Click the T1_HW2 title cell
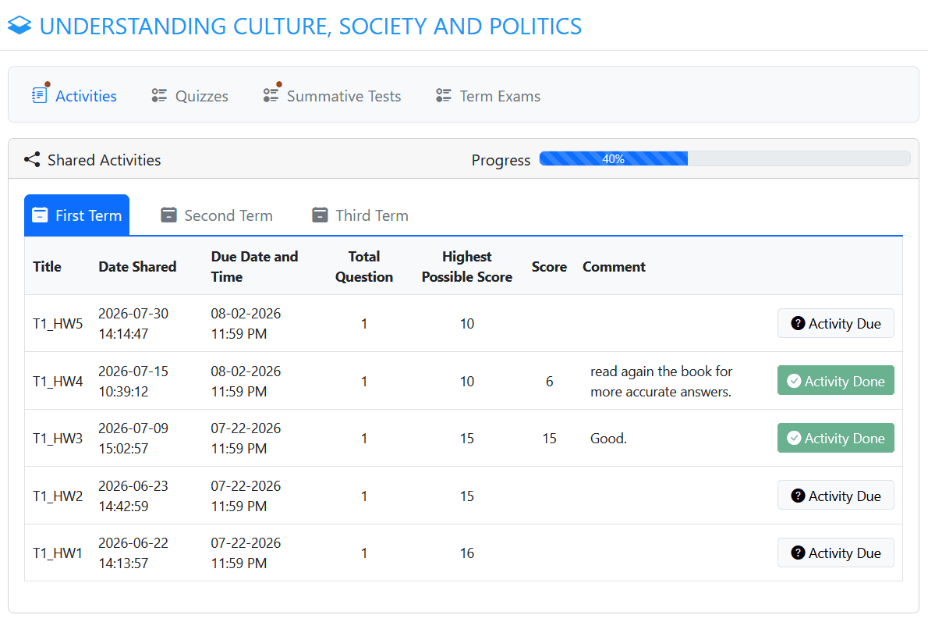 click(58, 496)
